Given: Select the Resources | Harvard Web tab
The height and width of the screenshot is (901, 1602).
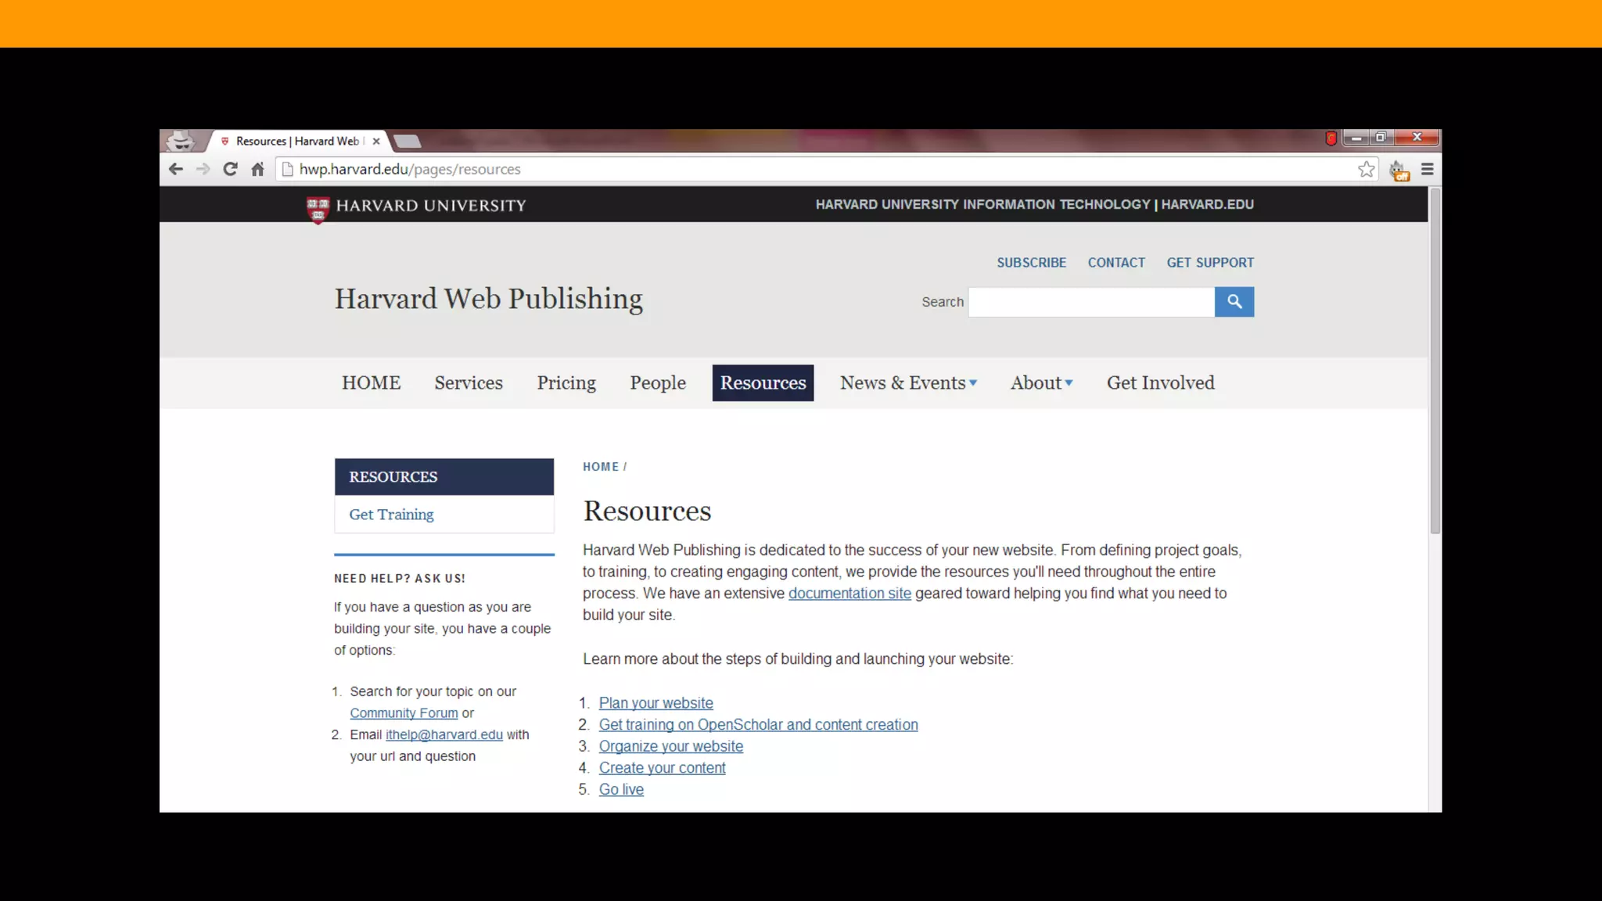Looking at the screenshot, I should click(x=297, y=142).
